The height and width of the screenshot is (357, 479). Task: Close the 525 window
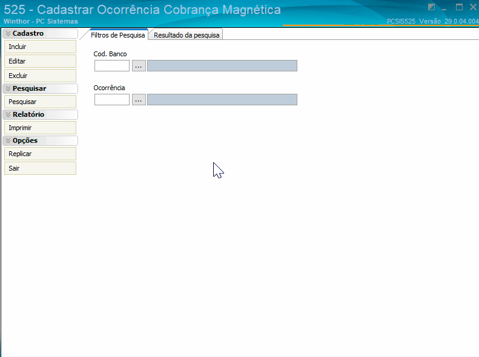[473, 7]
